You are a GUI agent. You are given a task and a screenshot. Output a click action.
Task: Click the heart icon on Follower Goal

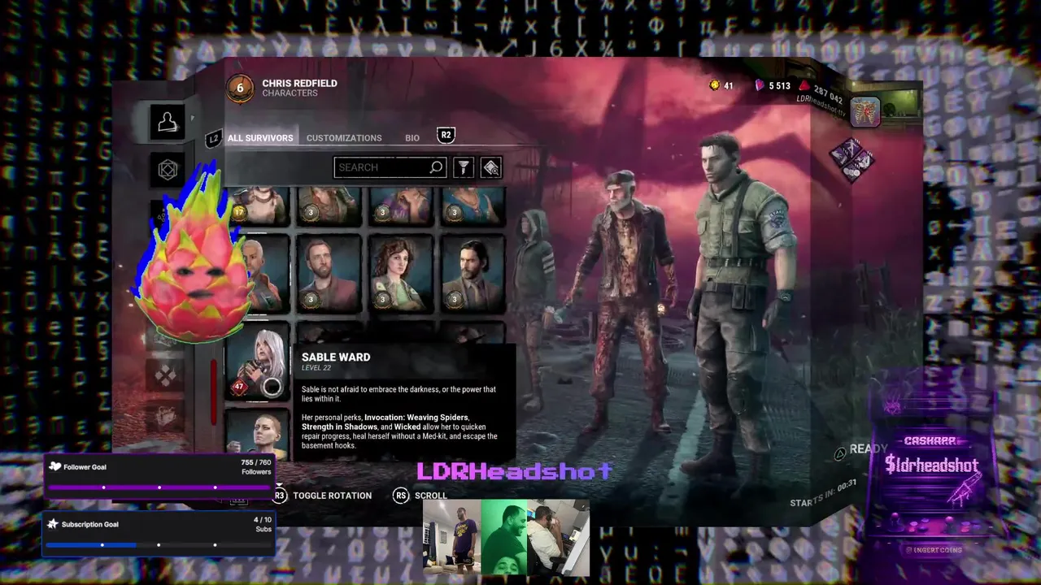54,466
